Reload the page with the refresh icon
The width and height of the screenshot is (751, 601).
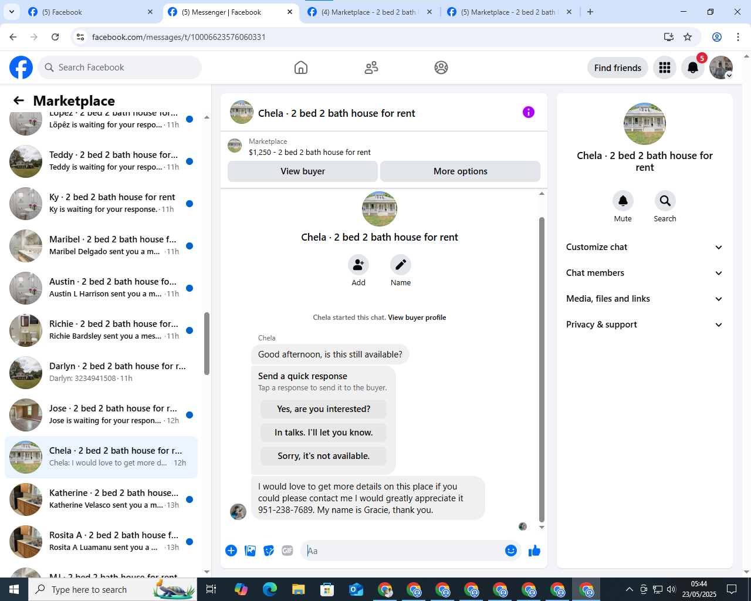[55, 37]
